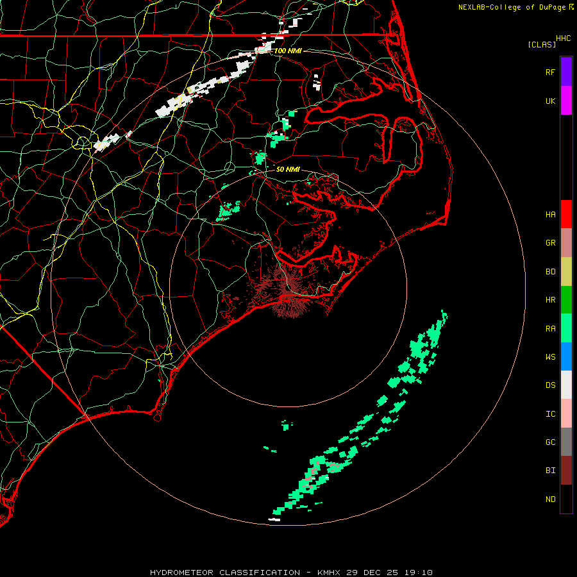Screen dimensions: 577x577
Task: Click the RF purple legend swatch
Action: 566,72
